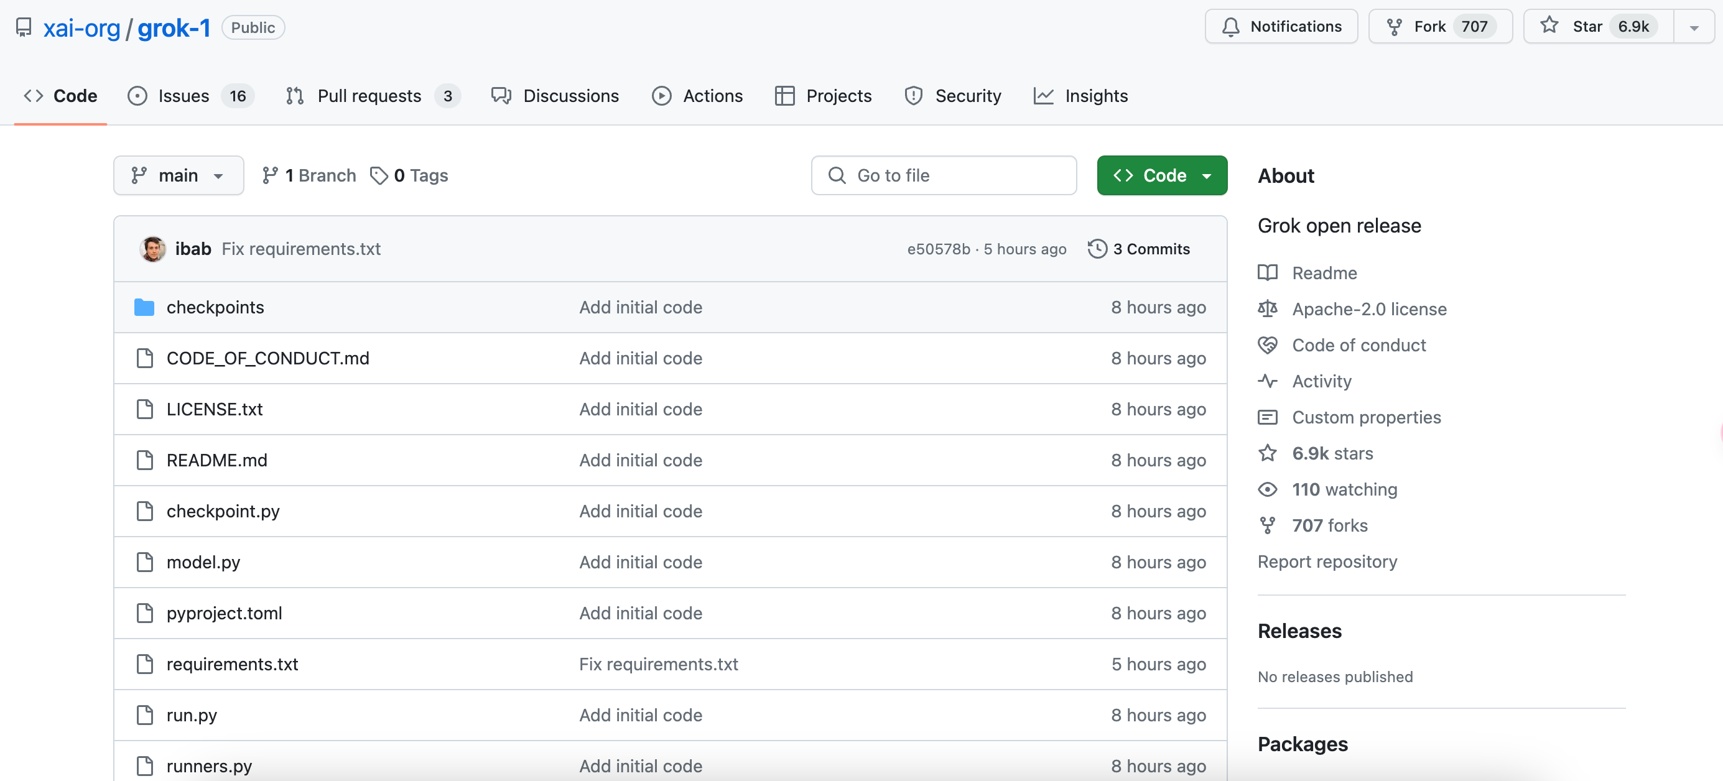This screenshot has height=781, width=1723.
Task: Open model.py file
Action: [203, 561]
